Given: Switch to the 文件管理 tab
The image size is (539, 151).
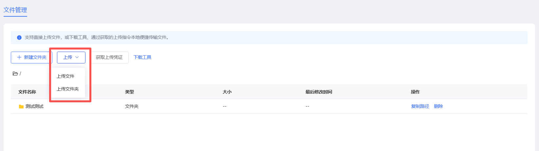Looking at the screenshot, I should (15, 10).
